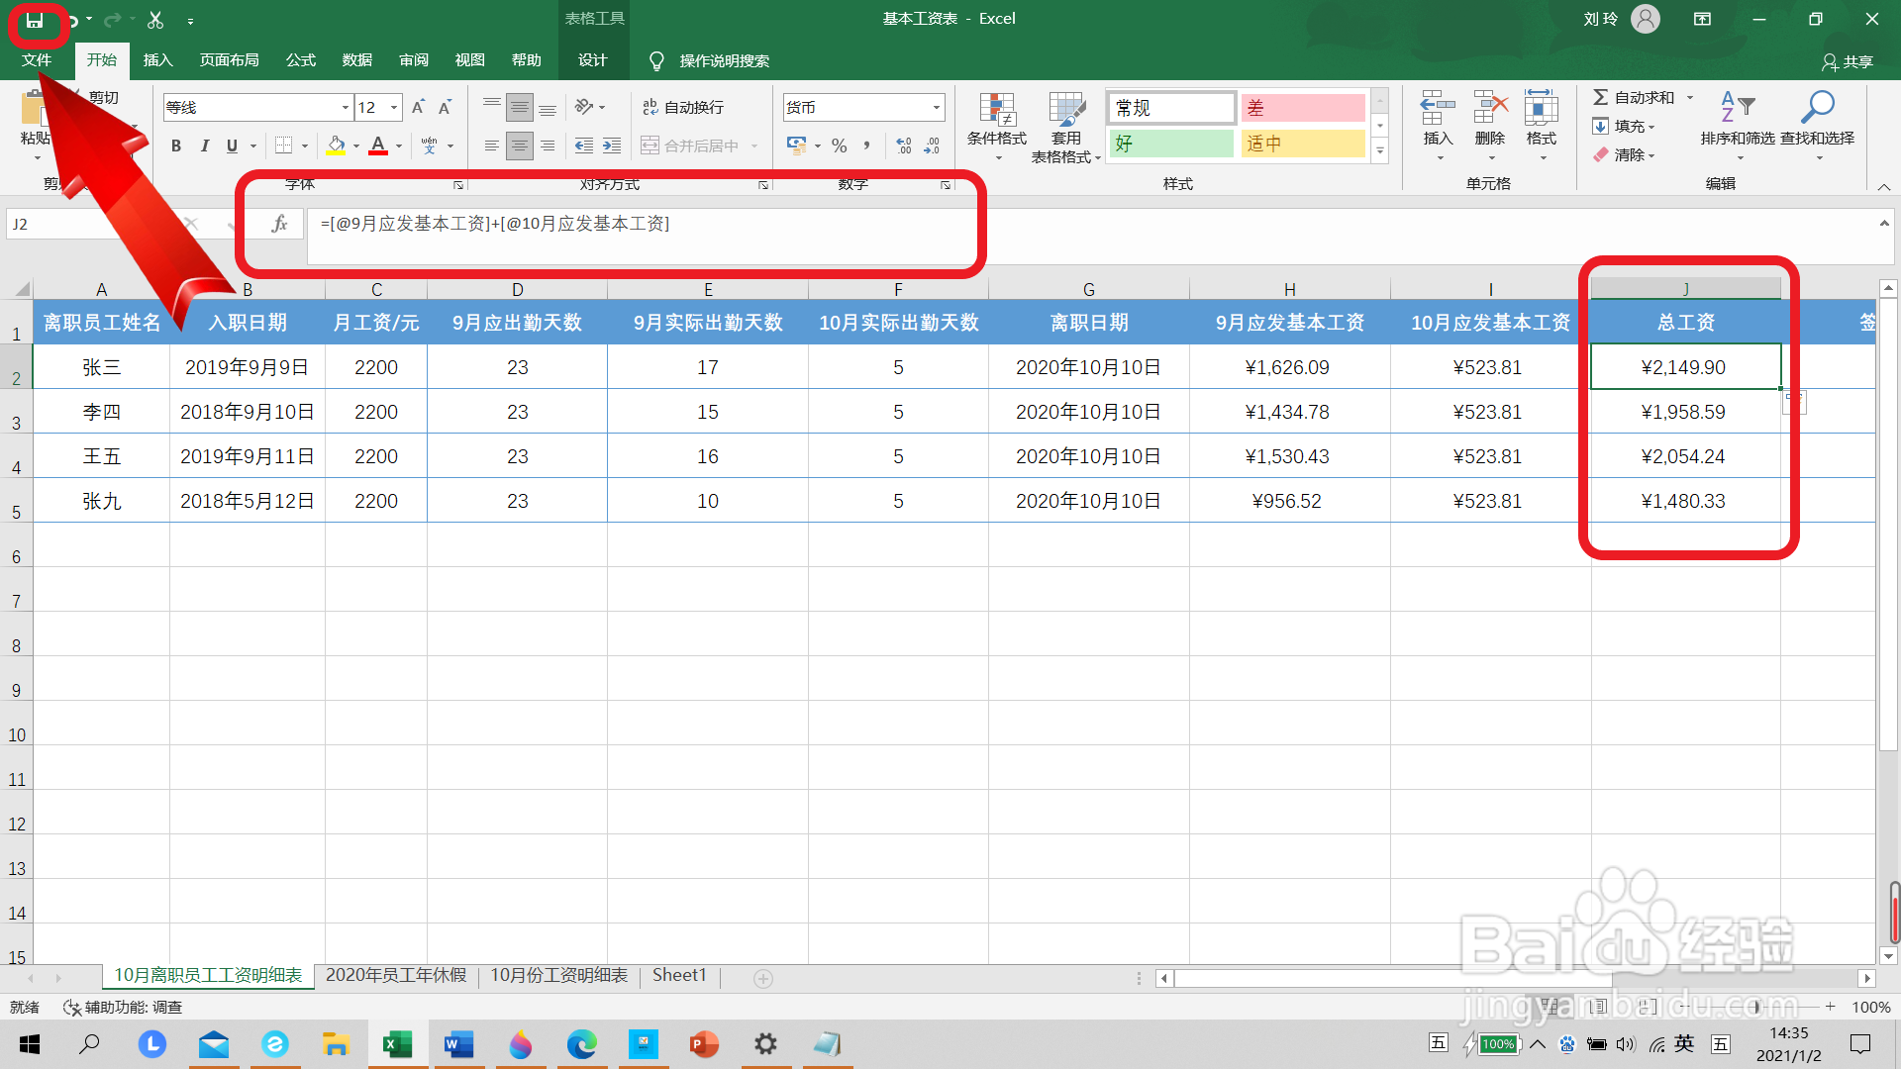Open the 10月份工资明细表 sheet tab
The width and height of the screenshot is (1901, 1069).
[x=558, y=975]
